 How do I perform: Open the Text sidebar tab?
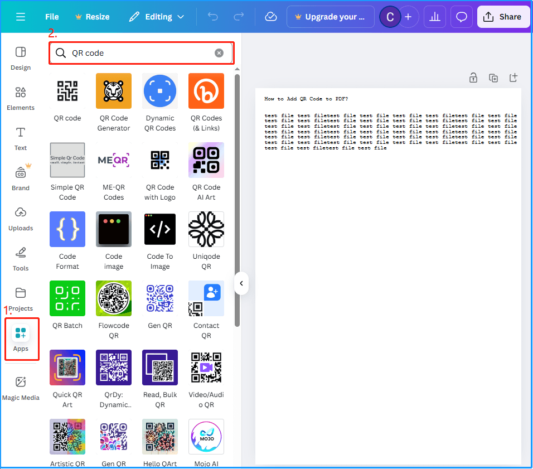coord(21,139)
